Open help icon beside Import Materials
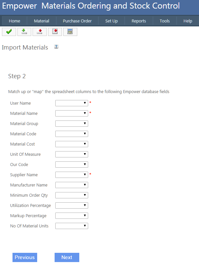 click(56, 47)
